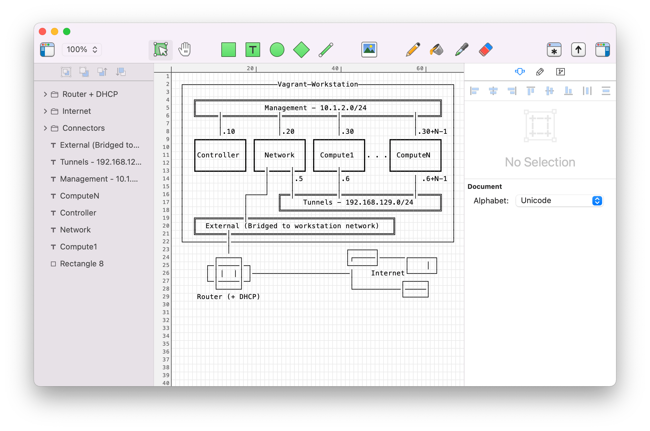The width and height of the screenshot is (650, 431).
Task: Select the Rectangle tool
Action: pos(228,50)
